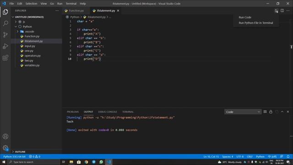Image resolution: width=293 pixels, height=165 pixels.
Task: Show errors and warnings counts
Action: [x=35, y=156]
